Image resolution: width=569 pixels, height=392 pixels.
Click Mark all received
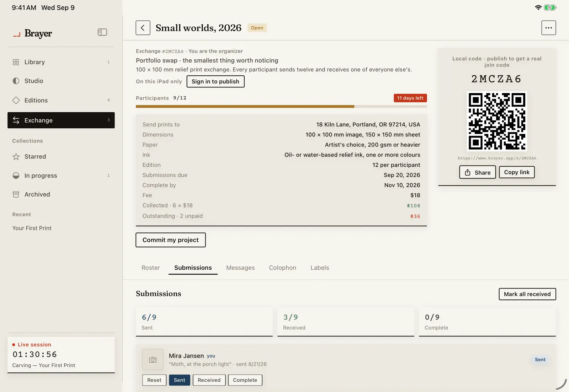point(527,294)
